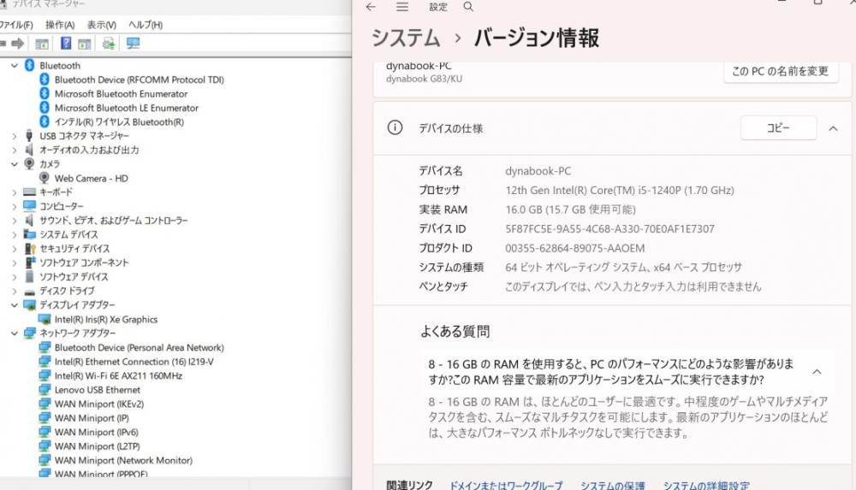Click the ネットワーク アダプター category icon
856x490 pixels.
[29, 334]
